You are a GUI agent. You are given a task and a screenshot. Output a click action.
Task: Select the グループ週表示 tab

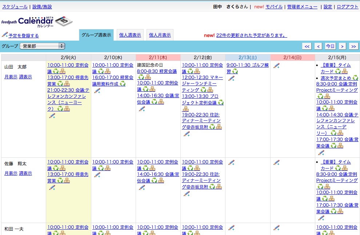(96, 35)
